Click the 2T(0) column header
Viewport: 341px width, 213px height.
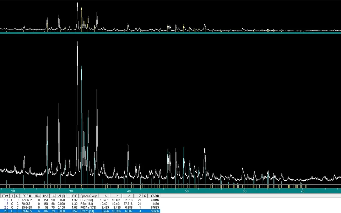(61, 196)
